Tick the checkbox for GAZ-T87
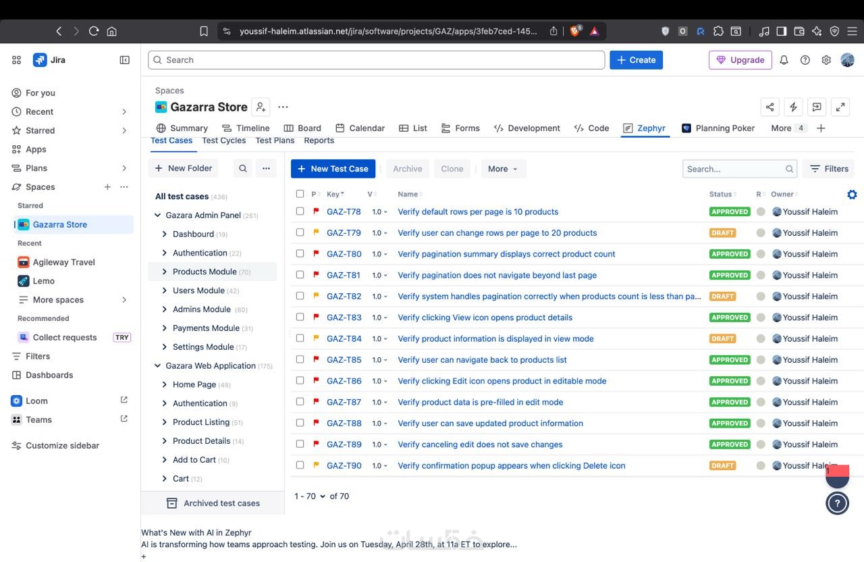Viewport: 864px width, 562px height. click(x=300, y=402)
